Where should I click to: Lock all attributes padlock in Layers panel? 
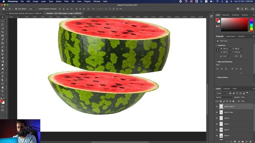(233, 101)
